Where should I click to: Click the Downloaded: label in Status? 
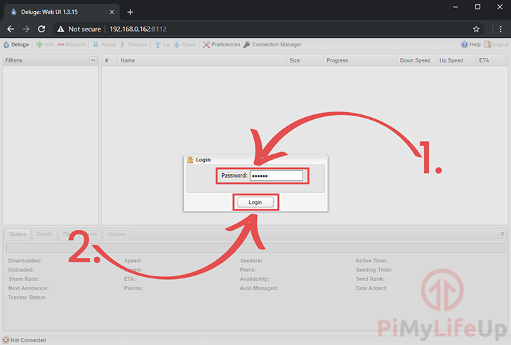[x=25, y=261]
